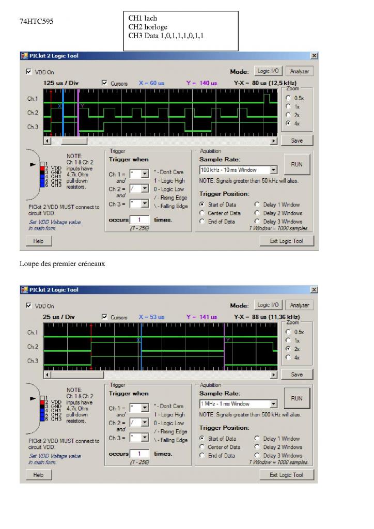The image size is (374, 529).
Task: Select 1x zoom in the upper window
Action: click(x=288, y=106)
